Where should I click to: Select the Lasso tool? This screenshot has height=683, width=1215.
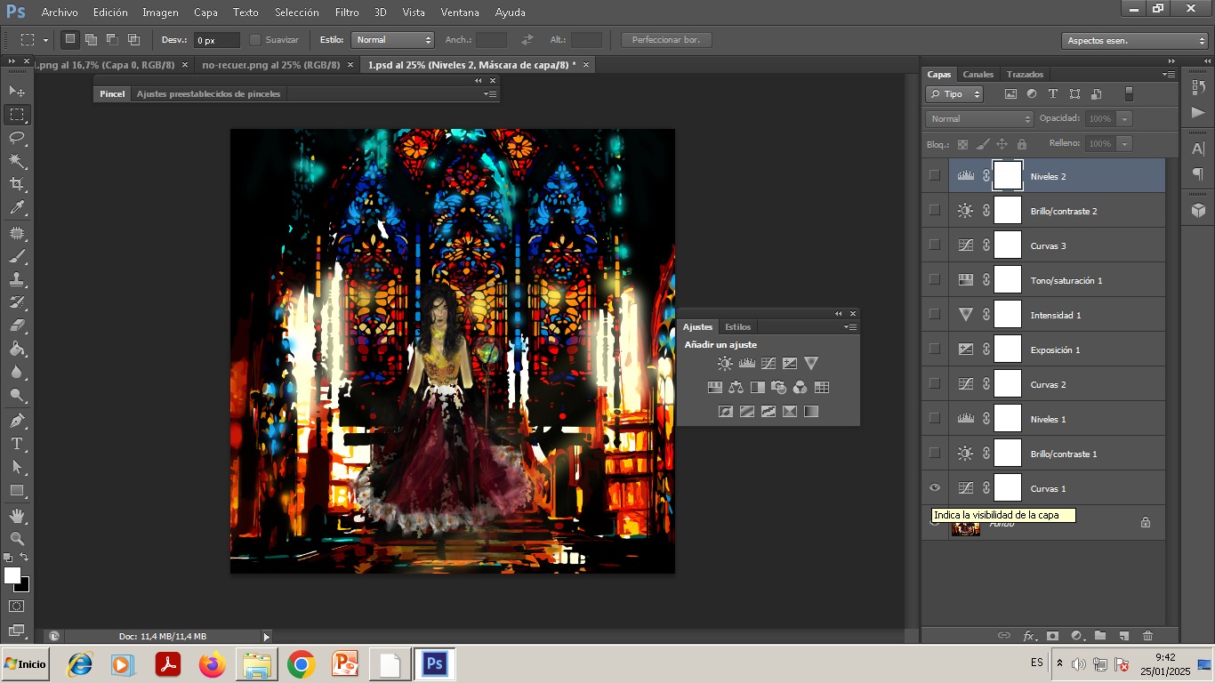(17, 138)
